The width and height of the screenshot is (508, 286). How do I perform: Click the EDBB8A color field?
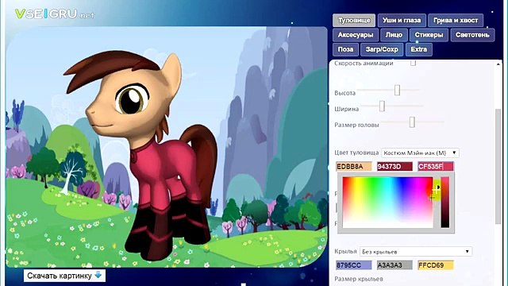(354, 166)
